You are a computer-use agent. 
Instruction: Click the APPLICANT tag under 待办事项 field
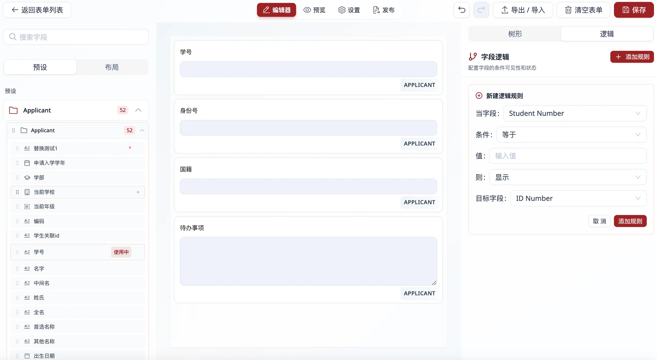point(419,293)
